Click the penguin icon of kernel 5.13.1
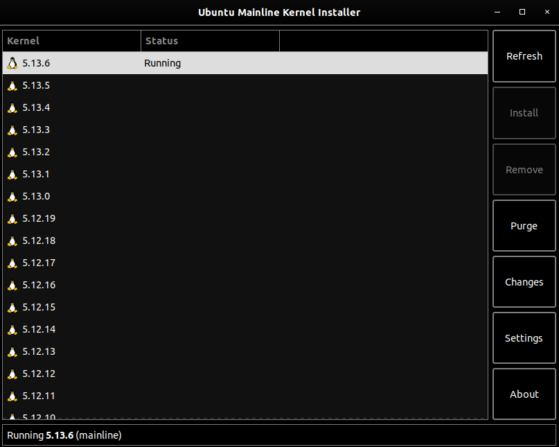559x447 pixels. pyautogui.click(x=12, y=174)
